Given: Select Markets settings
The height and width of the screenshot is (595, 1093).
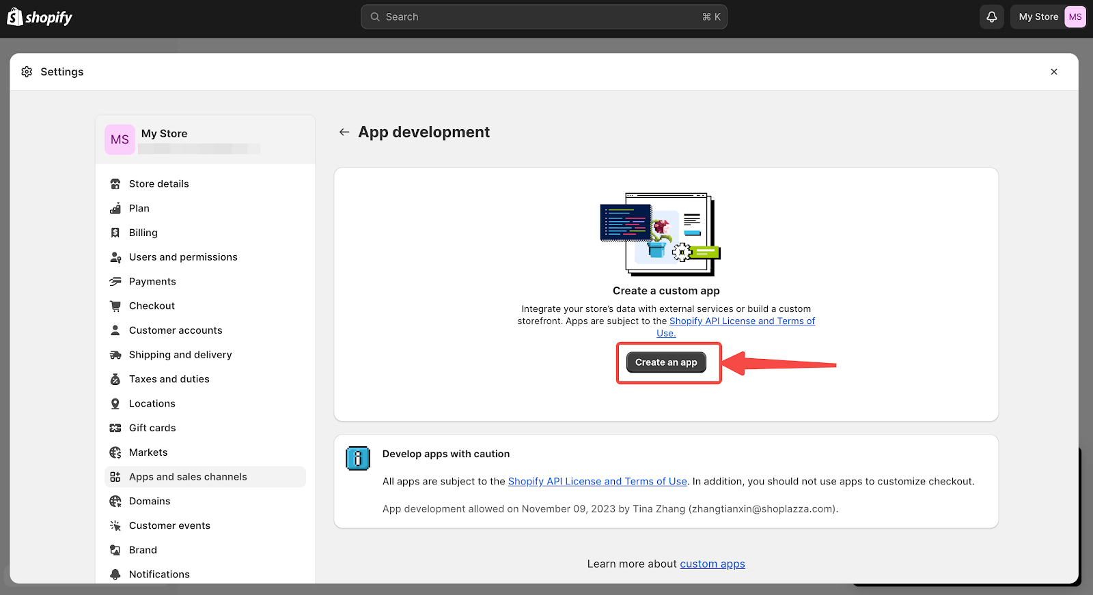Looking at the screenshot, I should 205,452.
